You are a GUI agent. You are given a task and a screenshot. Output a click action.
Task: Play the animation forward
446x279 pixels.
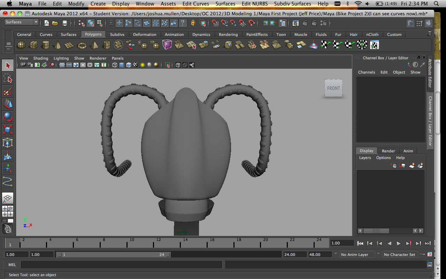click(398, 243)
